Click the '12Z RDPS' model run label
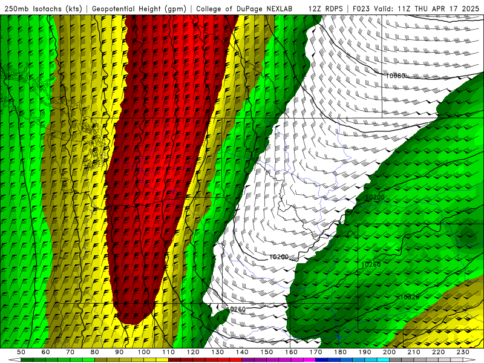 coord(325,8)
